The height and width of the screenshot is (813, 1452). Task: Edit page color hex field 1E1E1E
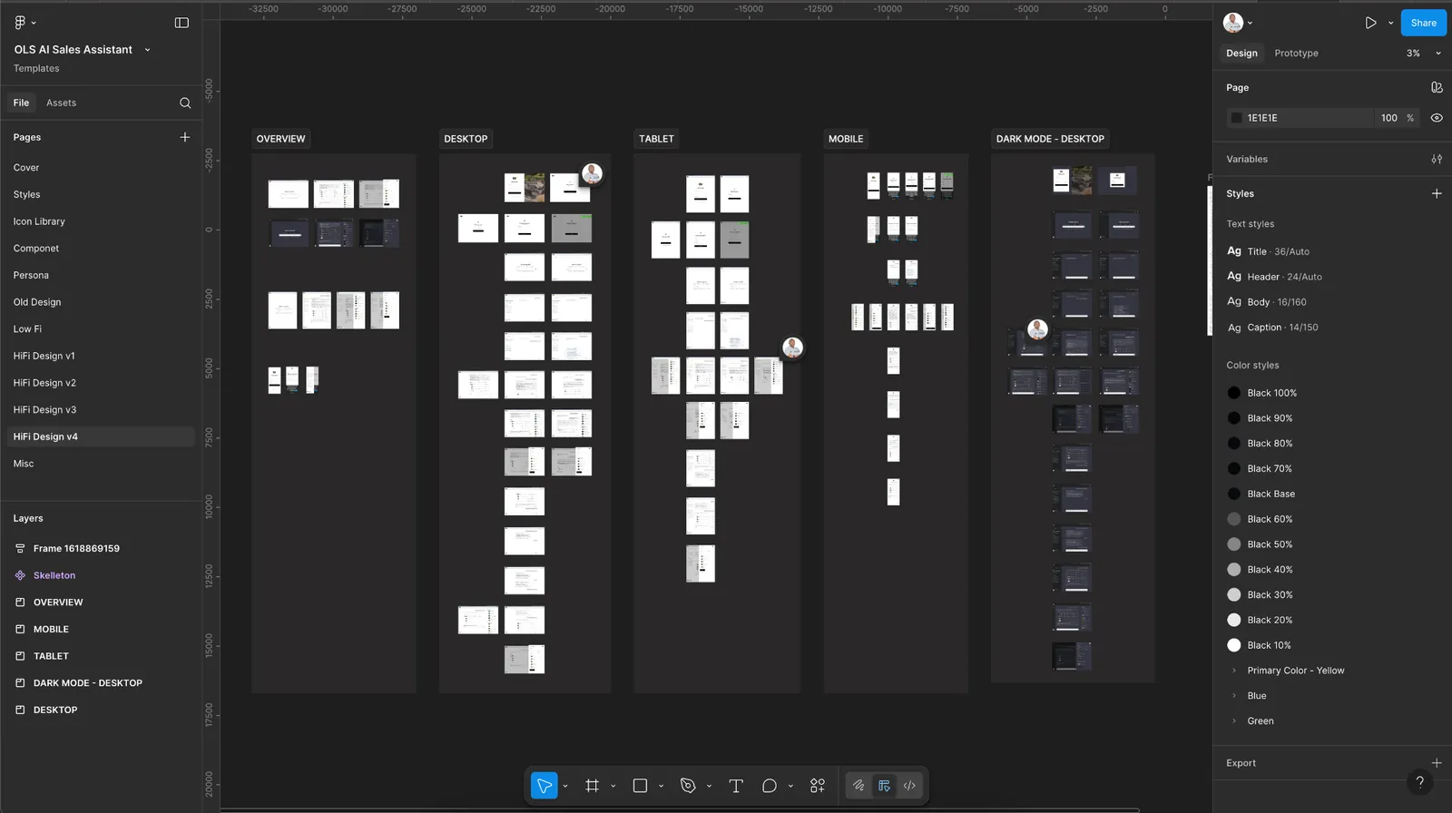coord(1299,118)
